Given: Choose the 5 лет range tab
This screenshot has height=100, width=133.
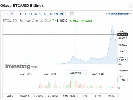Looking at the screenshot, I should (x=98, y=96).
